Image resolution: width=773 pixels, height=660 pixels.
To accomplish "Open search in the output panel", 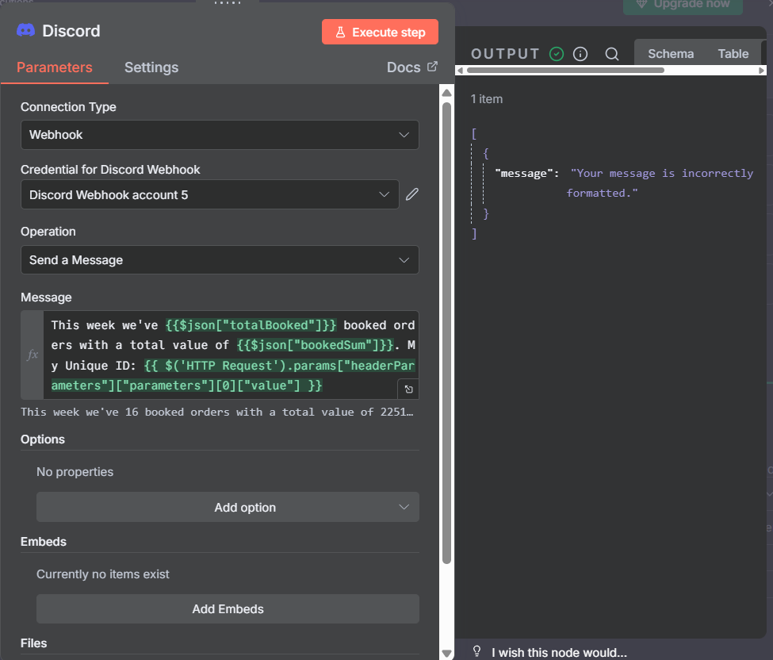I will tap(612, 54).
